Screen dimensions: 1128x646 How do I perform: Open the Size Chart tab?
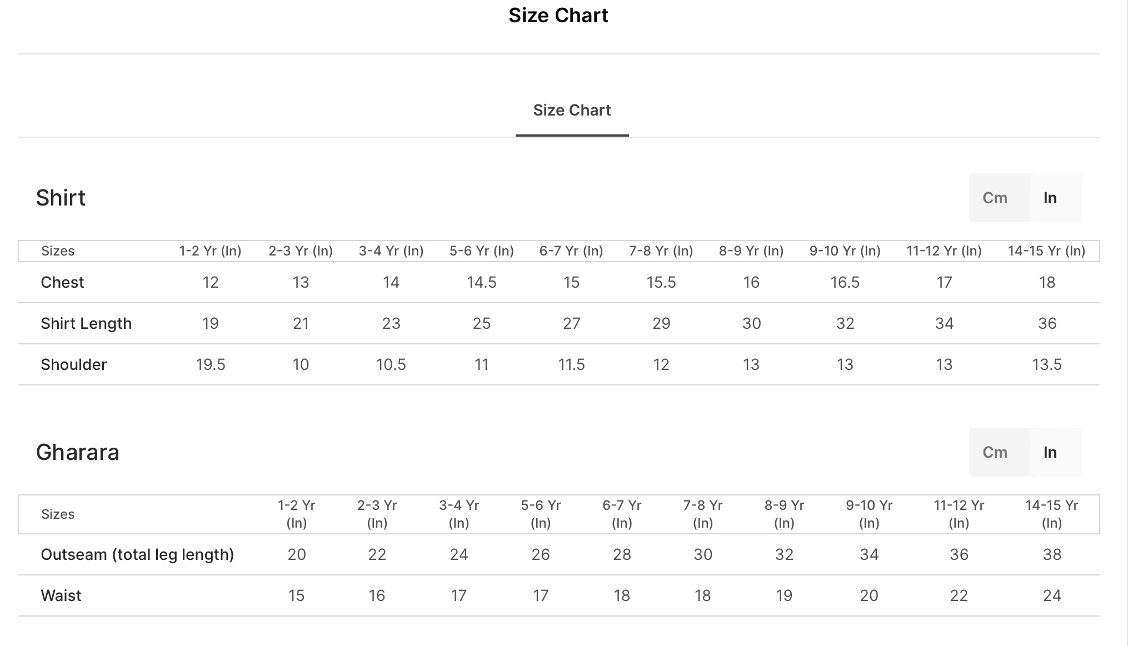coord(572,110)
